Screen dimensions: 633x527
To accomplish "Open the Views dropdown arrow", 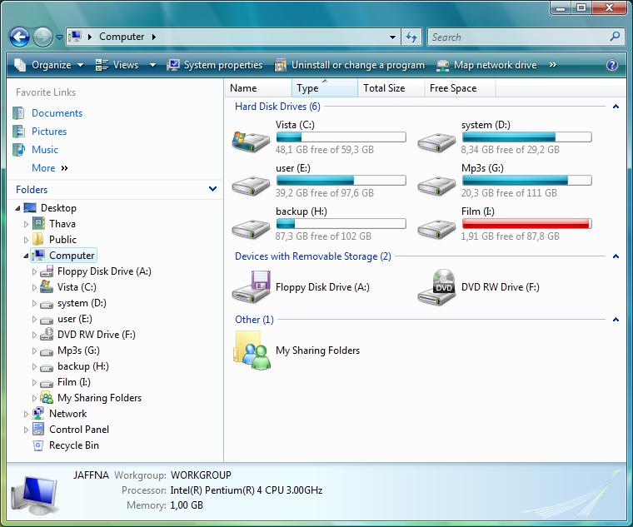I will [x=152, y=65].
